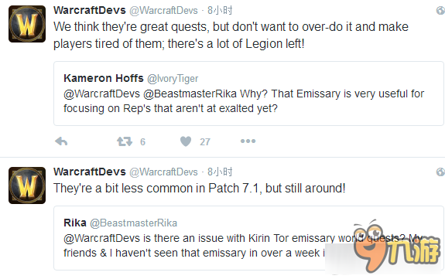Click the @WarcraftDevs handle on second tweet
This screenshot has width=445, height=279.
pos(164,172)
